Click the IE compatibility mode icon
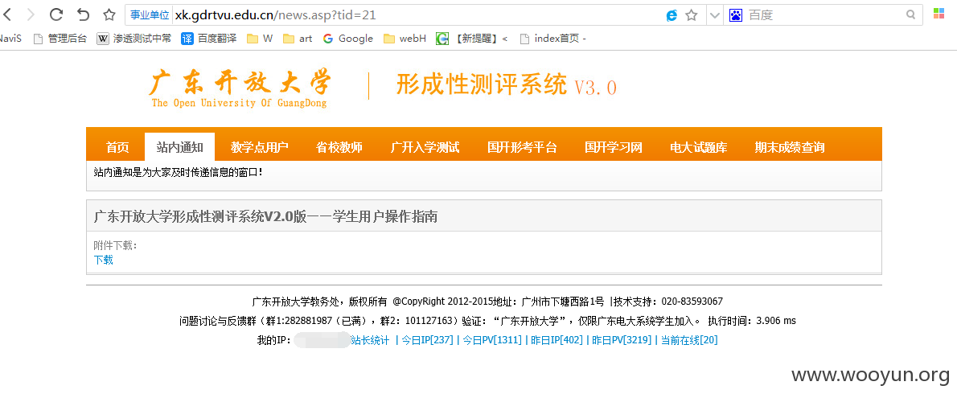 (x=672, y=15)
